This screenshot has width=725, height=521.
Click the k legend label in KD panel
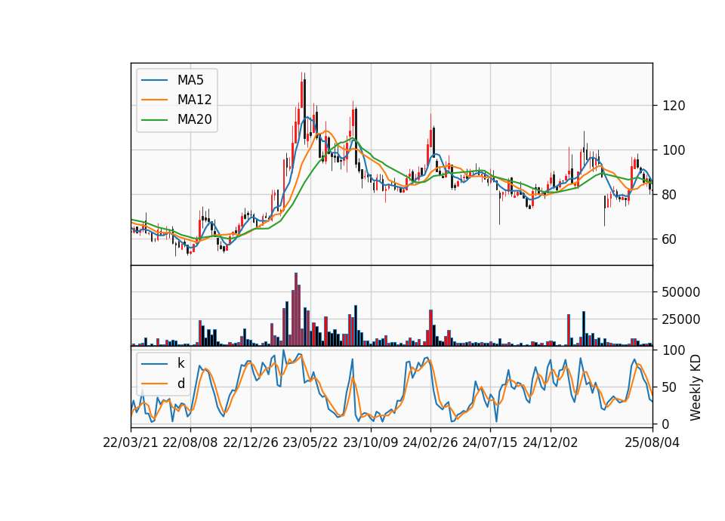click(x=180, y=363)
